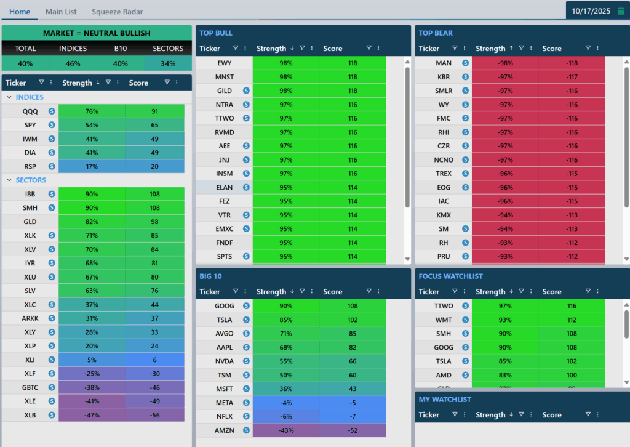Screen dimensions: 630x447
Task: Collapse the INDICES group
Action: pos(9,97)
